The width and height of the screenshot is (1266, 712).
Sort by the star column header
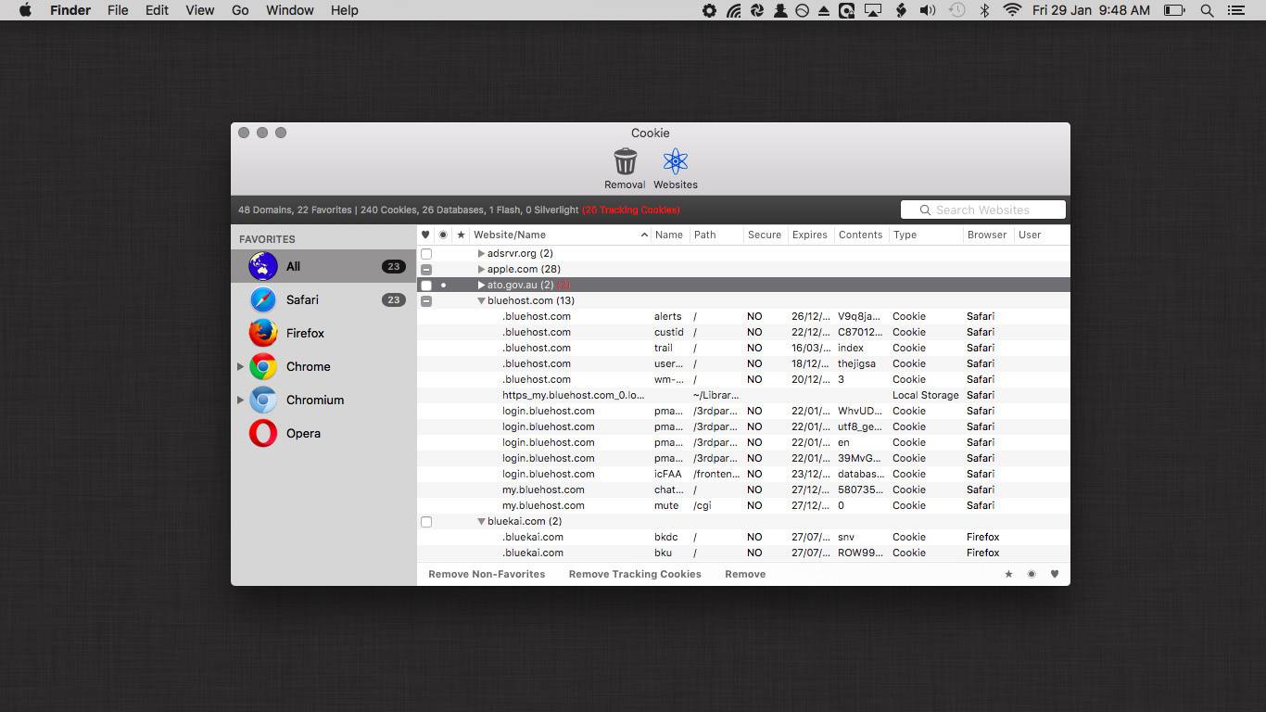coord(461,235)
